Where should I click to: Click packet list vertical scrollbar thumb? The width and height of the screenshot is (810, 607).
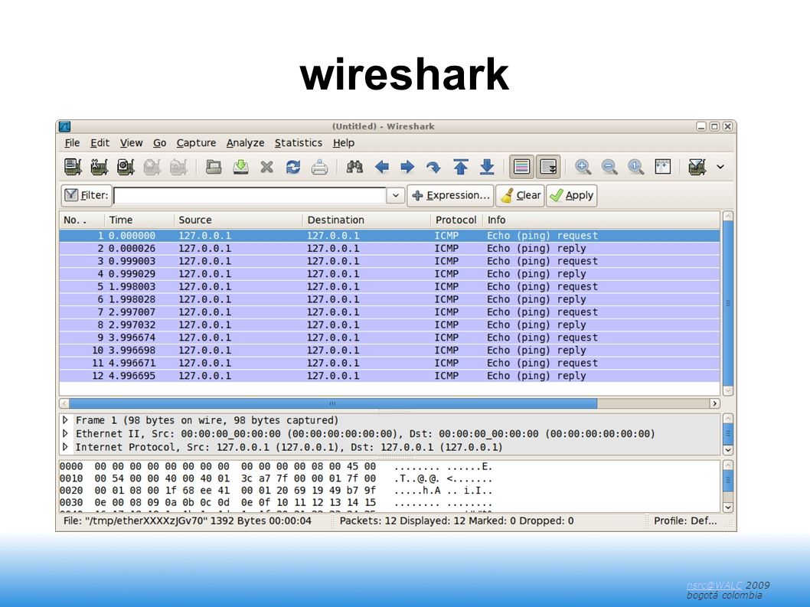pyautogui.click(x=728, y=303)
